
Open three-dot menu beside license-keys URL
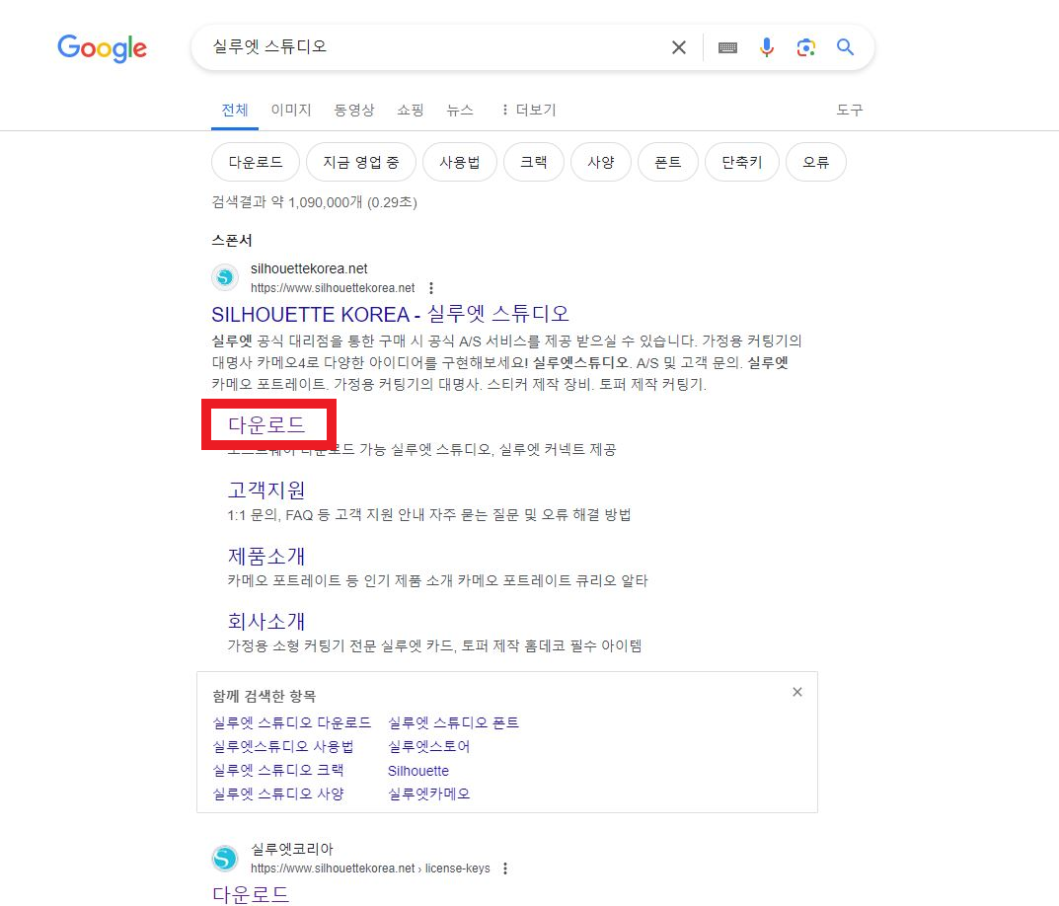[505, 868]
